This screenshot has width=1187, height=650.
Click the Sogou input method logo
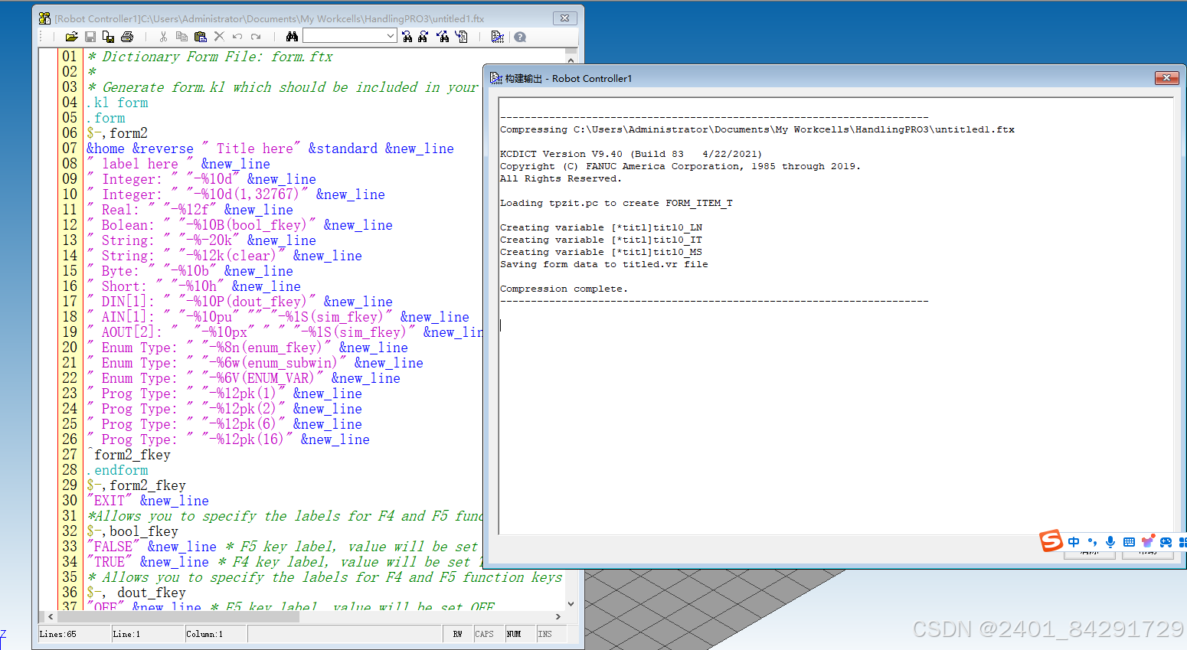1051,541
